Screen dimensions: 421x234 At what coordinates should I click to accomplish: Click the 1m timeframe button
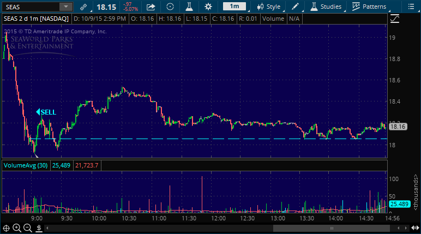234,7
